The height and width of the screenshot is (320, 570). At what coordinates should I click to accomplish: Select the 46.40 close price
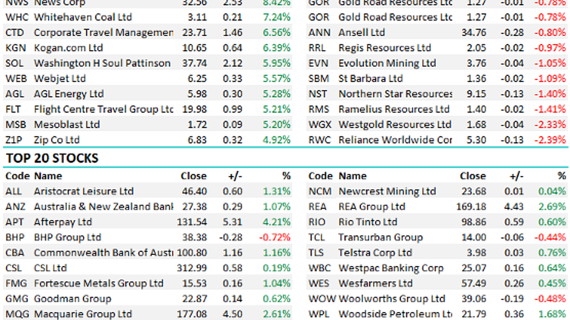point(195,191)
